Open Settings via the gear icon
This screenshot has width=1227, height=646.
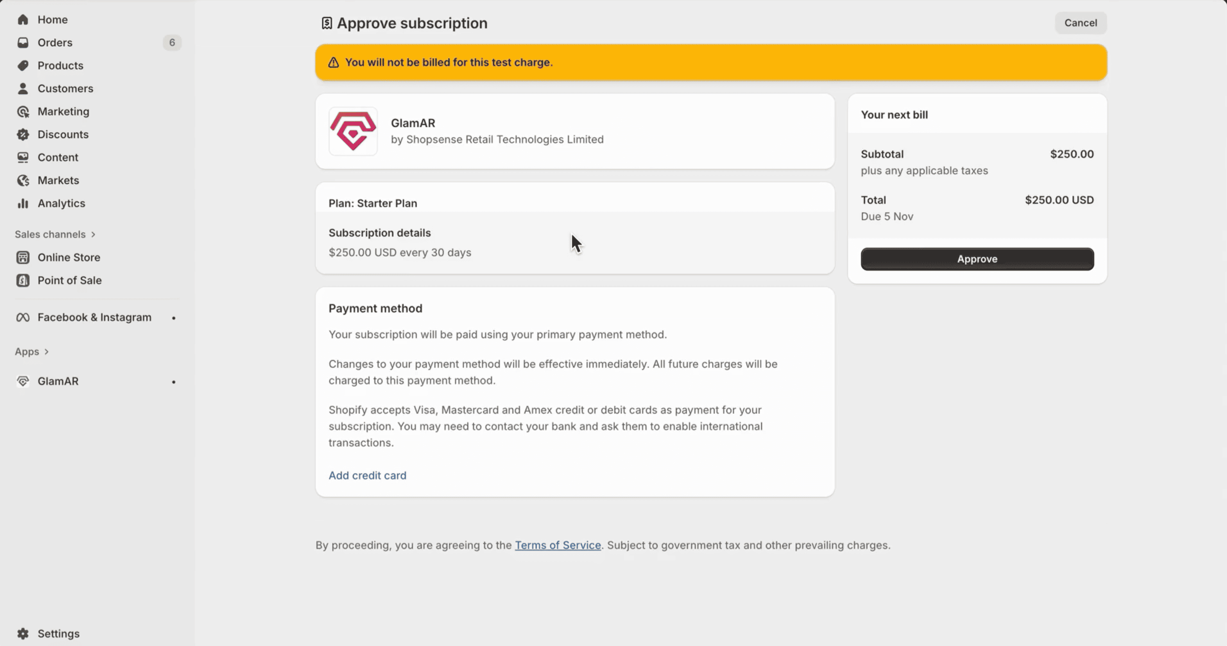click(x=23, y=634)
